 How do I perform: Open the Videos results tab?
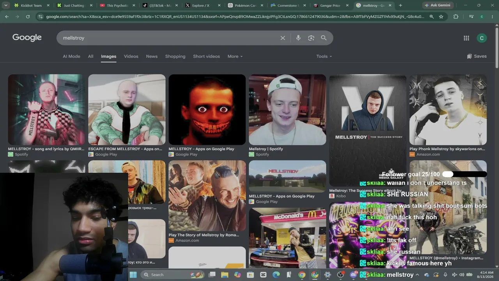coord(131,56)
